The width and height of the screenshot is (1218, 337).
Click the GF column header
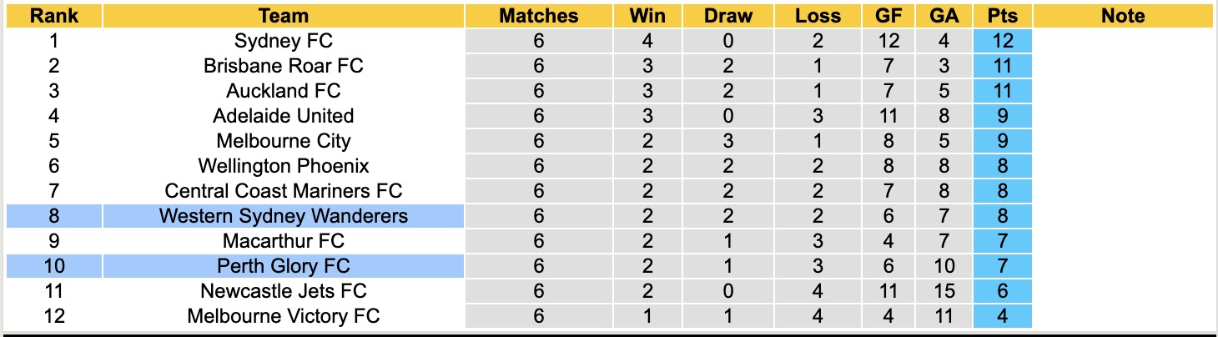pyautogui.click(x=888, y=16)
